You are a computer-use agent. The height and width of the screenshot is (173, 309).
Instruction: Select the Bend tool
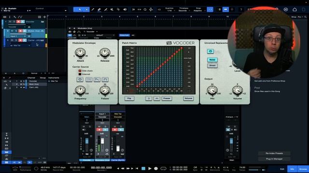tap(118, 10)
